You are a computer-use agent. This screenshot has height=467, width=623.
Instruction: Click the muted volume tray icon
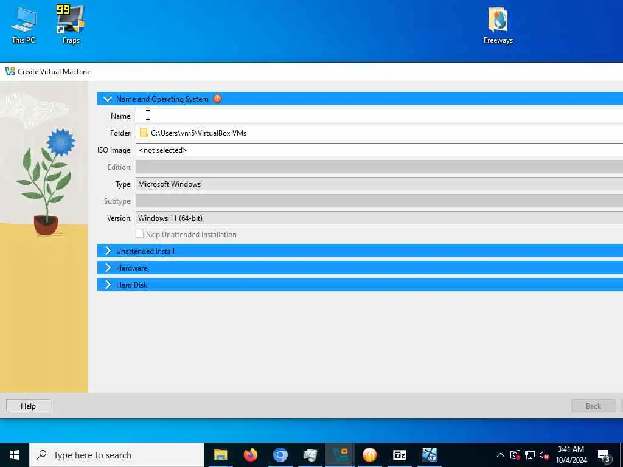[544, 455]
